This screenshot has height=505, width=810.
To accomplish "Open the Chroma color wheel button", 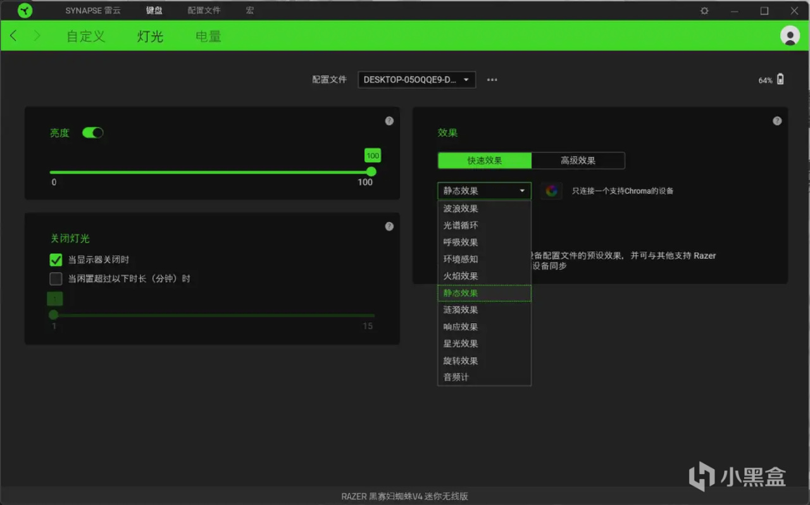I will (x=551, y=190).
